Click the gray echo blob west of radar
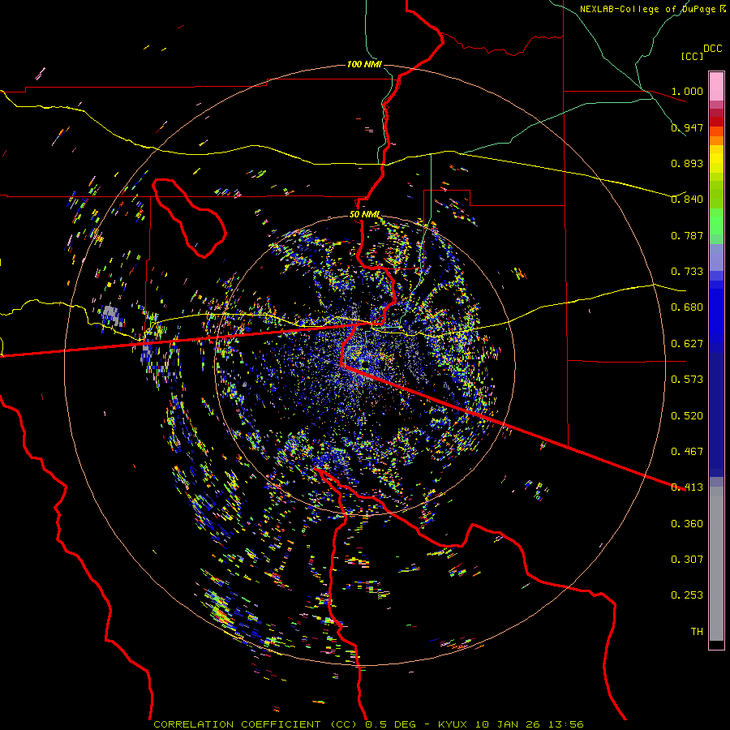730x730 pixels. click(x=112, y=316)
